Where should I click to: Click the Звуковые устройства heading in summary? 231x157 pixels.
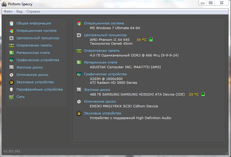coord(102,113)
